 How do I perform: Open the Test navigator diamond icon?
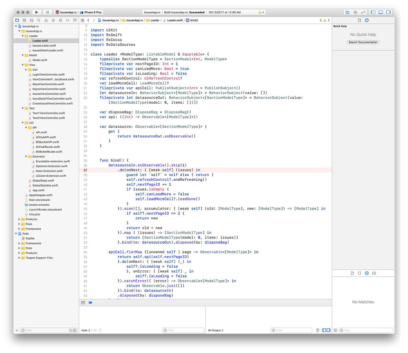pos(53,20)
